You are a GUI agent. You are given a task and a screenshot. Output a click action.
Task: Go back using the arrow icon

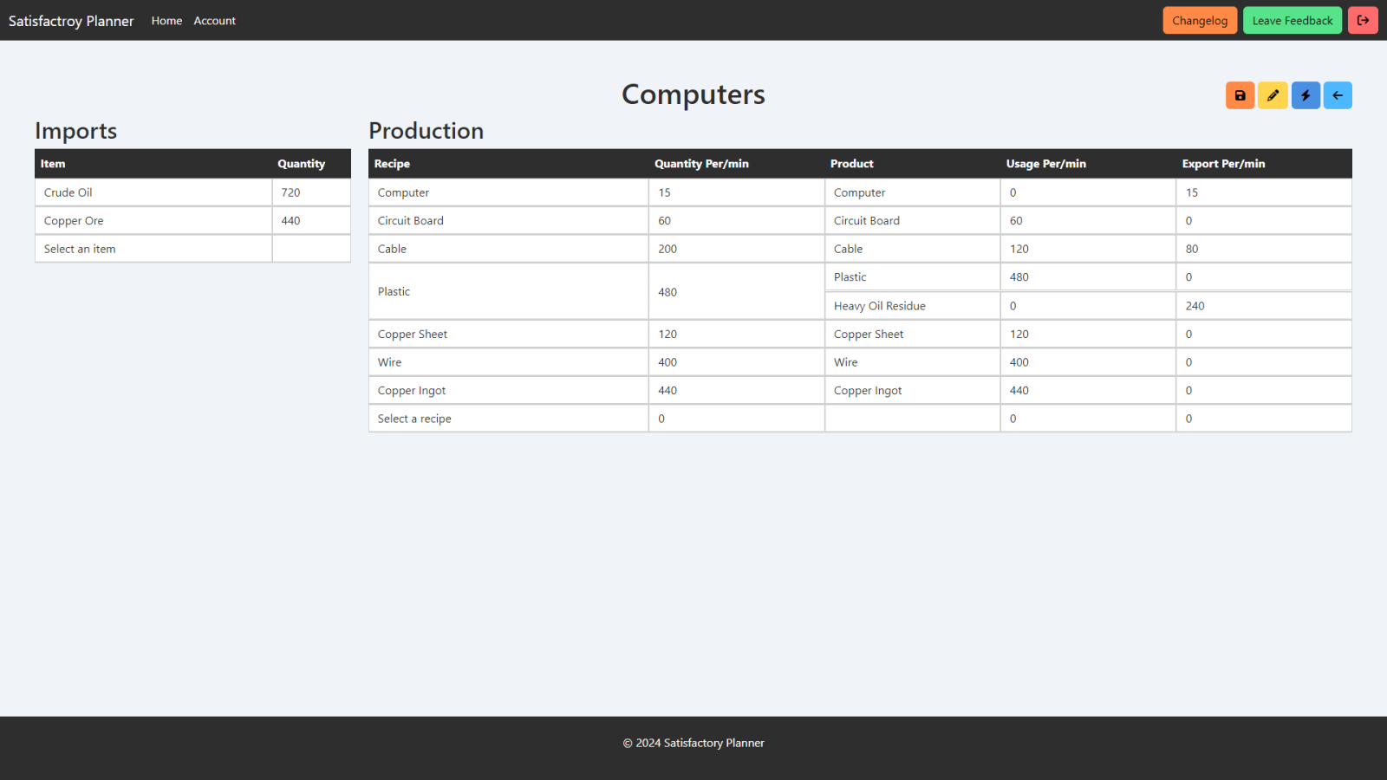click(x=1337, y=95)
